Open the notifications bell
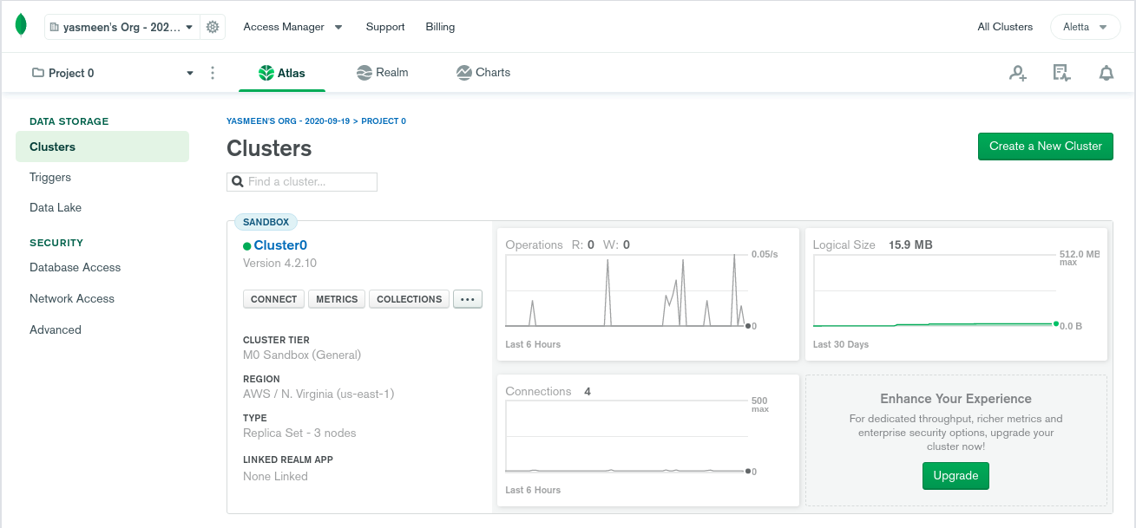1136x528 pixels. pyautogui.click(x=1106, y=73)
